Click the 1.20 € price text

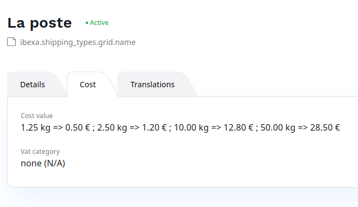coord(154,127)
